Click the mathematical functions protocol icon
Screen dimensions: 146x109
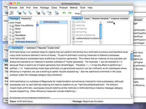click(x=74, y=38)
